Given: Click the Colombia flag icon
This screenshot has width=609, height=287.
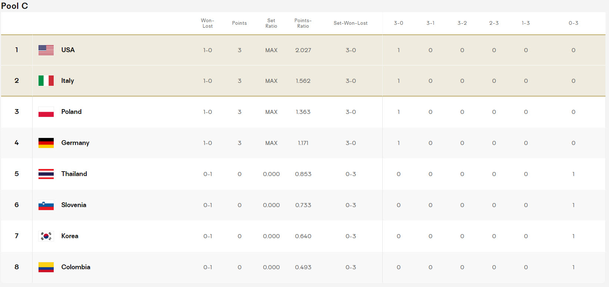Looking at the screenshot, I should pyautogui.click(x=46, y=267).
